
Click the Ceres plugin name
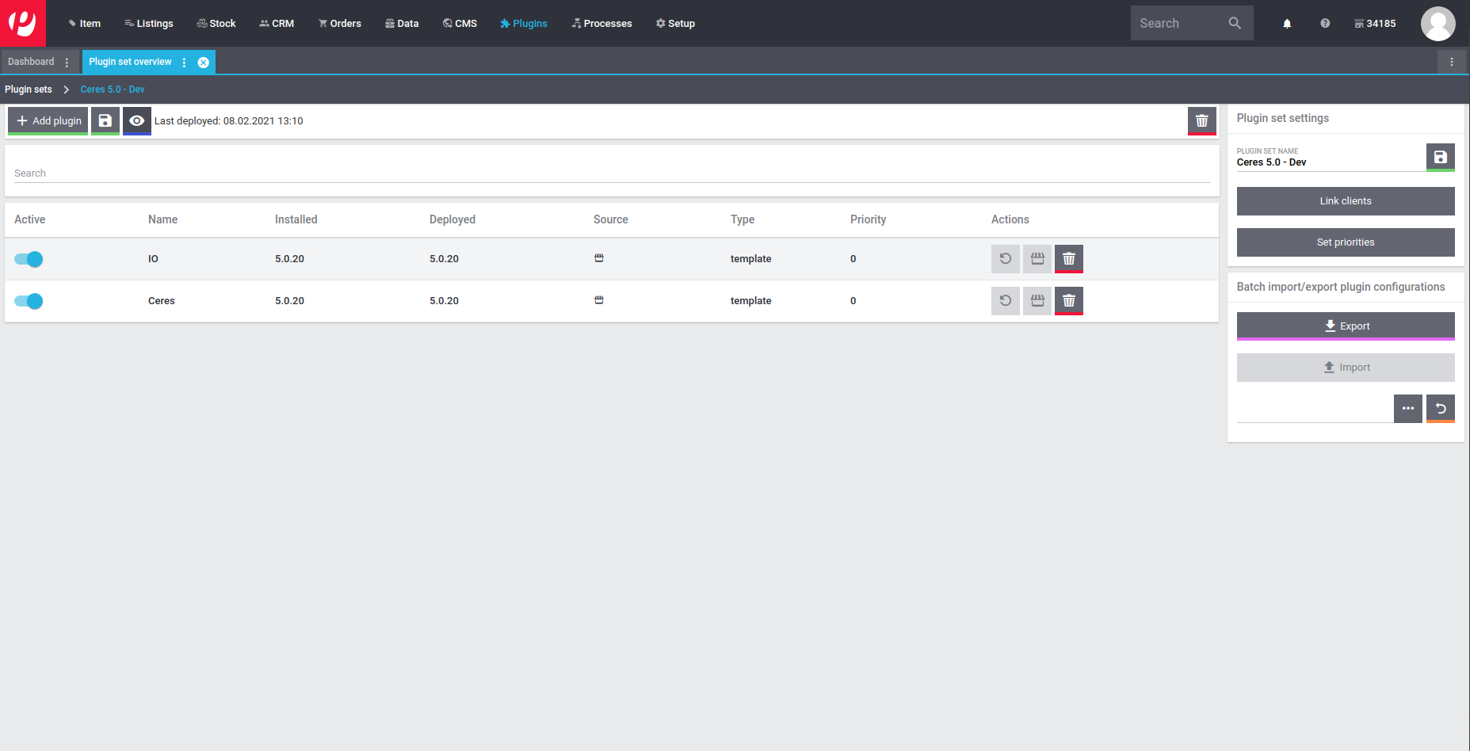[162, 301]
